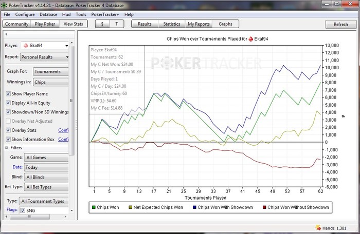
Task: Click the hand icon in the status bar
Action: [318, 228]
